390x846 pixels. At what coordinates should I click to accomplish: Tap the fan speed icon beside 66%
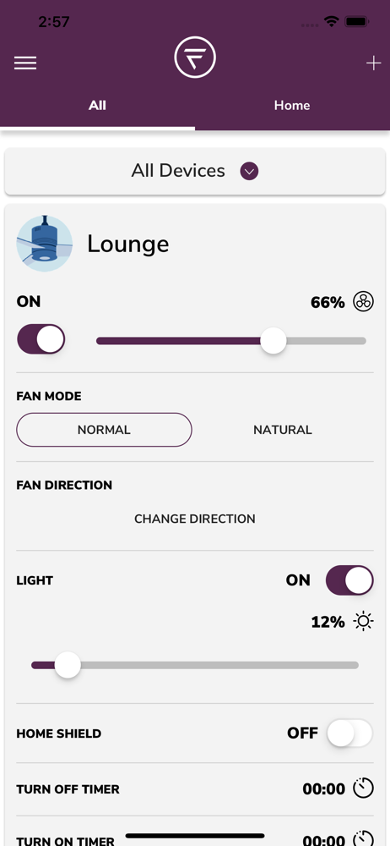pos(363,302)
